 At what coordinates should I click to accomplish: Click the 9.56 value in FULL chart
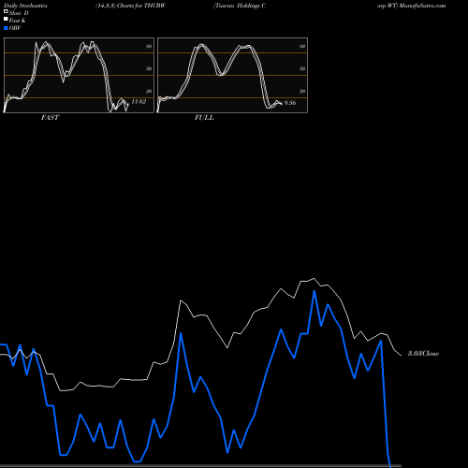click(x=290, y=103)
